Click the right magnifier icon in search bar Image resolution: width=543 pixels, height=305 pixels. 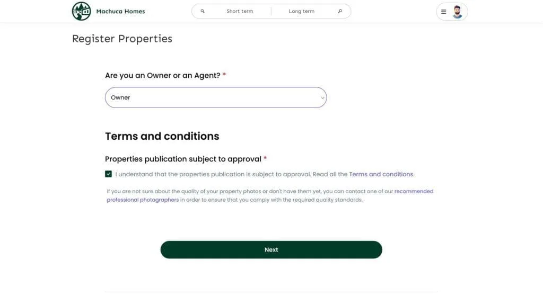pos(340,11)
